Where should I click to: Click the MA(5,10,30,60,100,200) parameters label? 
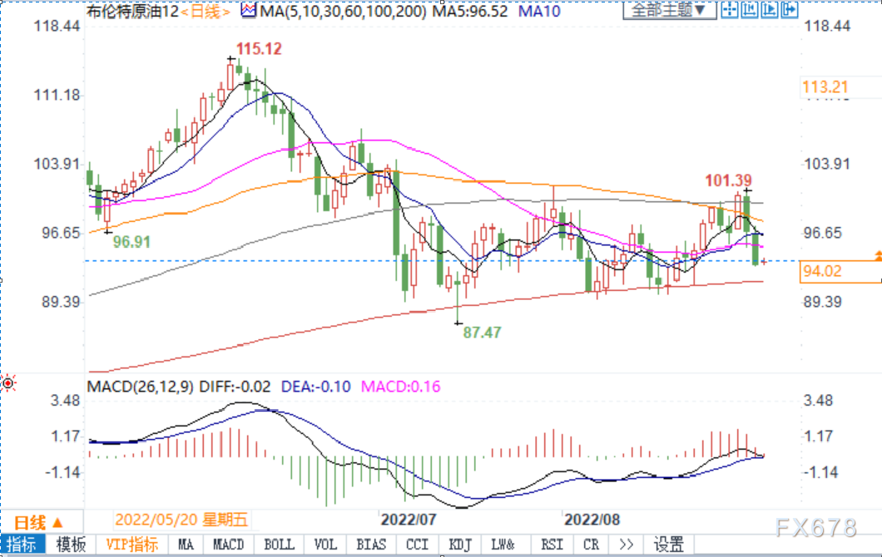coord(343,12)
